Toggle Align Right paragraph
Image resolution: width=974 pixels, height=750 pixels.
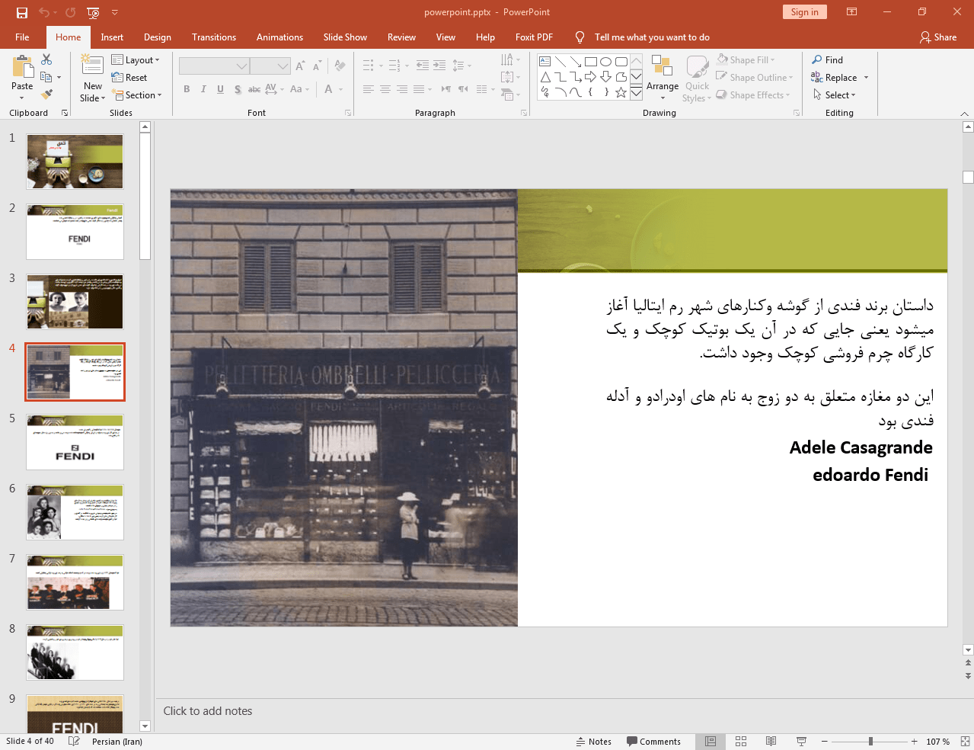tap(402, 89)
